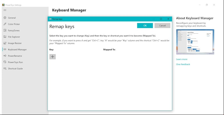Follow the Learn more link
Screen dimensions: 224x115
182,59
